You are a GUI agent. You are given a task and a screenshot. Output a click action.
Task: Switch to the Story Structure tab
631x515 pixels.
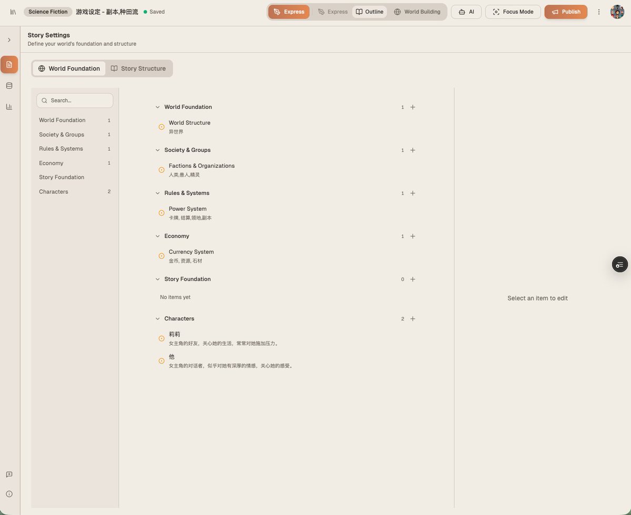tap(138, 68)
